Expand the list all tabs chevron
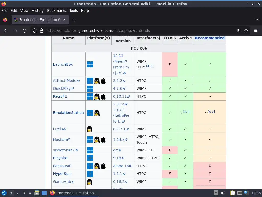The image size is (262, 197). coord(257,20)
